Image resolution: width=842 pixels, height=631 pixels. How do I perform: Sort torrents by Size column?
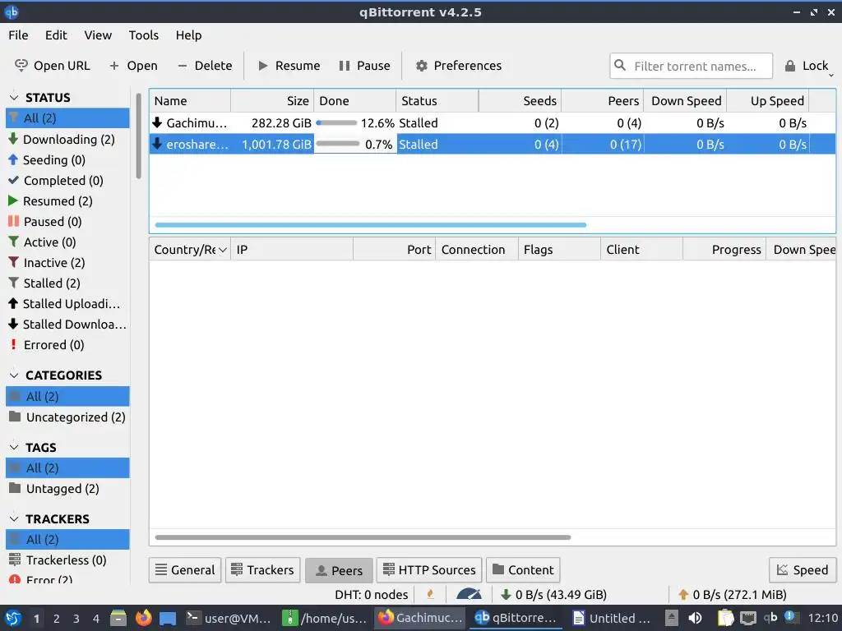(x=272, y=101)
